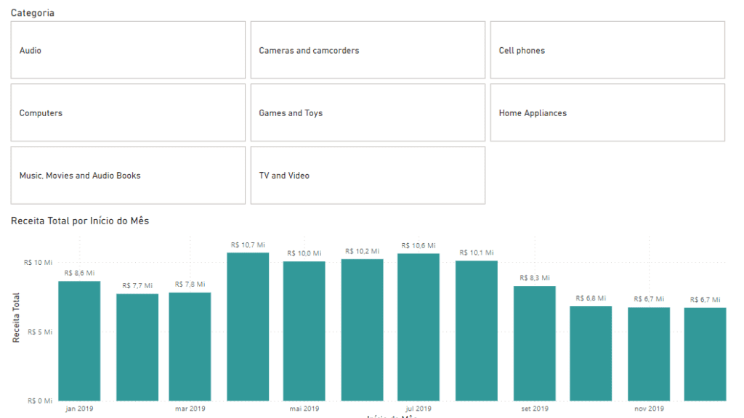Select the jul 2019 bar R$ 10,6 Mi
The width and height of the screenshot is (744, 418).
pos(418,327)
